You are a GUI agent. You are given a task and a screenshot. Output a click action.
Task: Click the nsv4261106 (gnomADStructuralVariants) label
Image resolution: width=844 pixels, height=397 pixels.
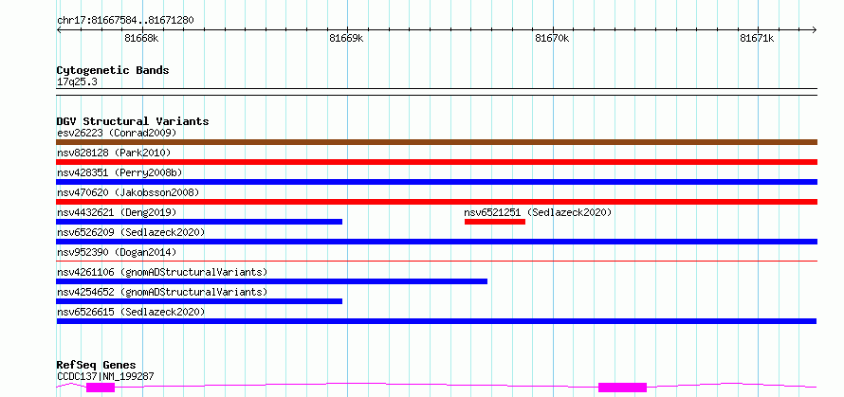[162, 272]
